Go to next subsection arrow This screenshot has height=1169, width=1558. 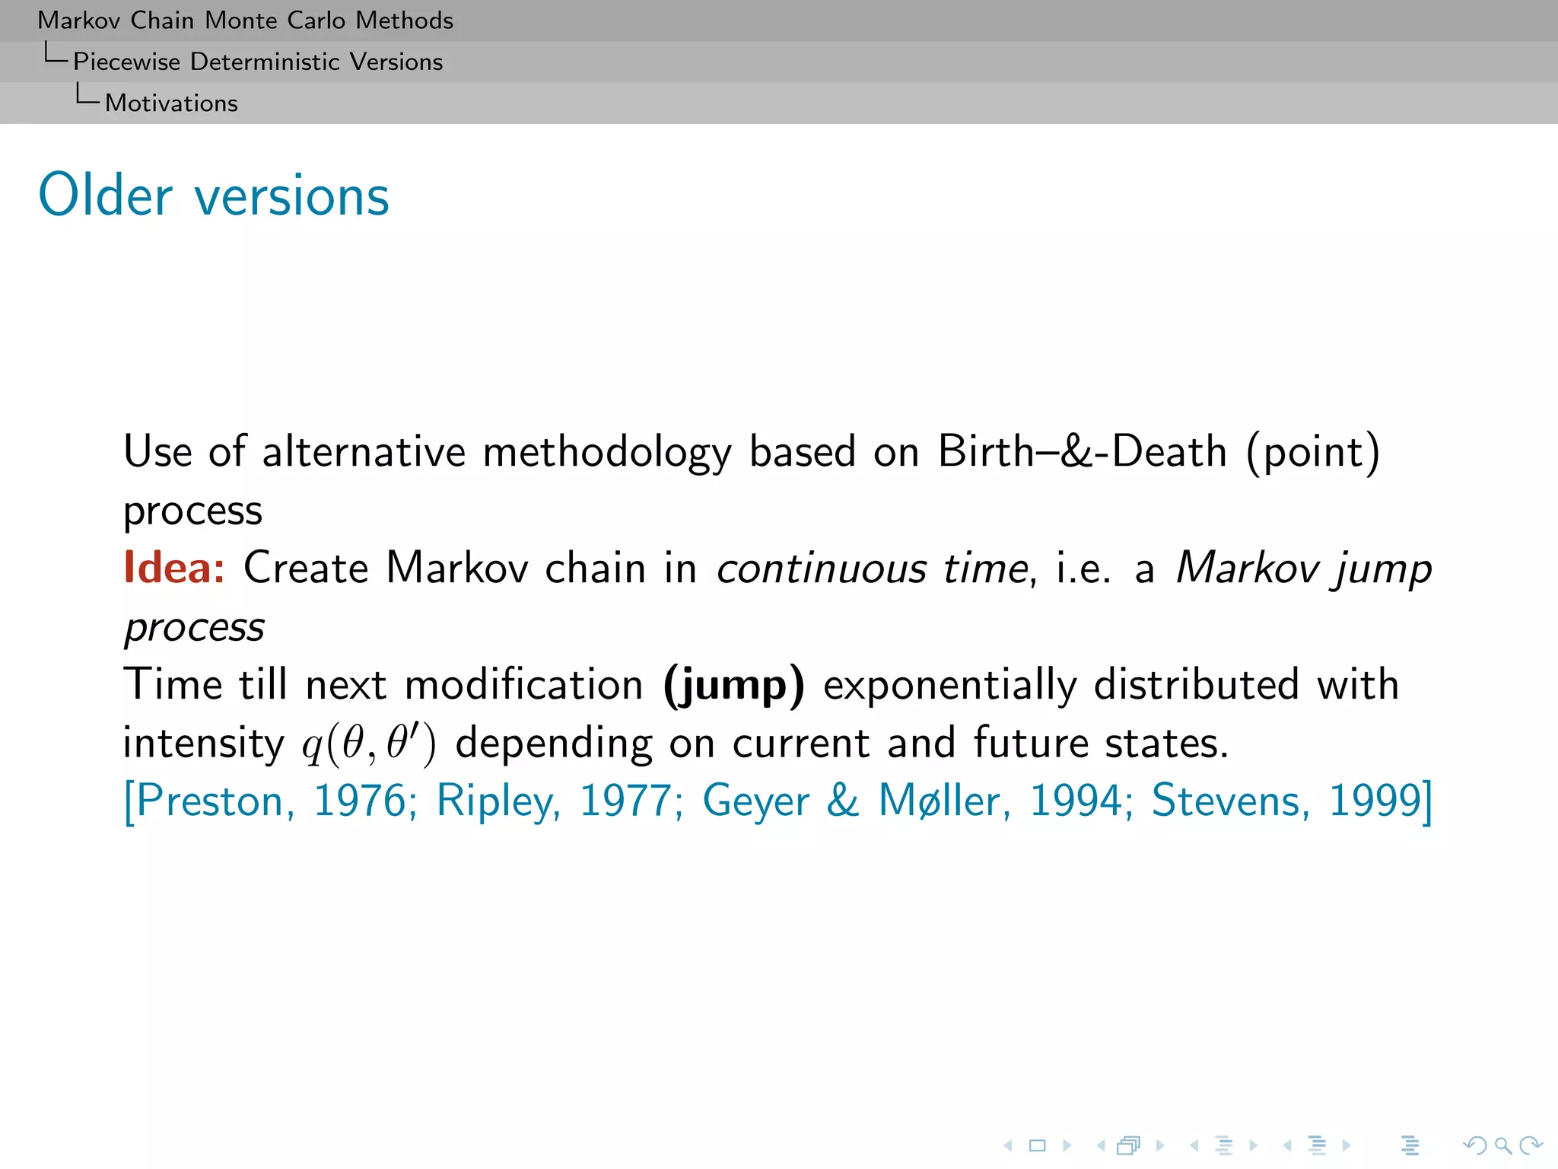(1254, 1145)
